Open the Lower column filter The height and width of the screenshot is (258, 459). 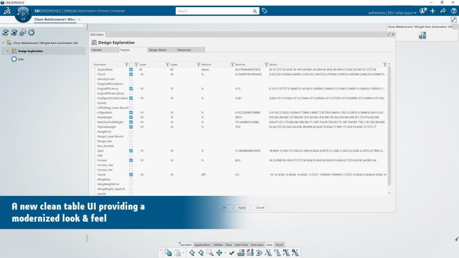(167, 64)
